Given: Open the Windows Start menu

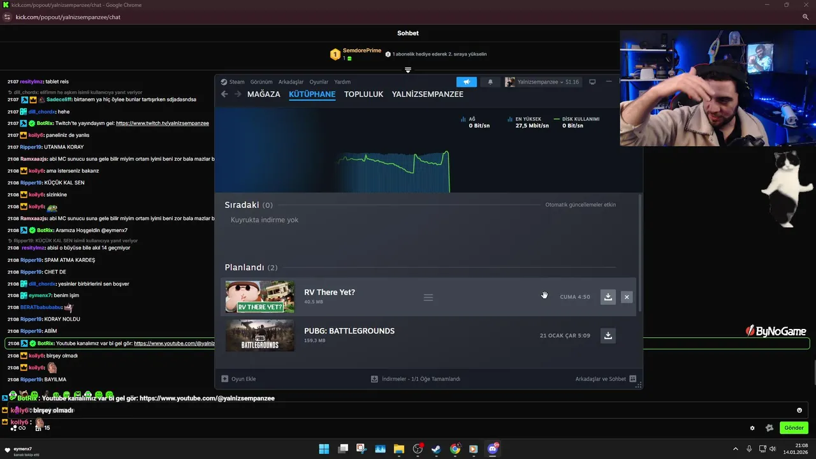Looking at the screenshot, I should tap(324, 449).
